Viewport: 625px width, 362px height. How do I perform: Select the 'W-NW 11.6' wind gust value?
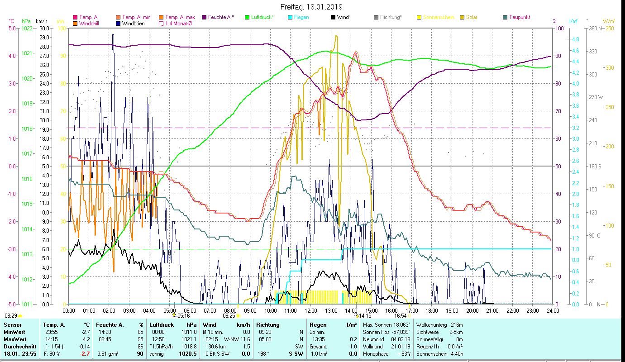pyautogui.click(x=237, y=339)
